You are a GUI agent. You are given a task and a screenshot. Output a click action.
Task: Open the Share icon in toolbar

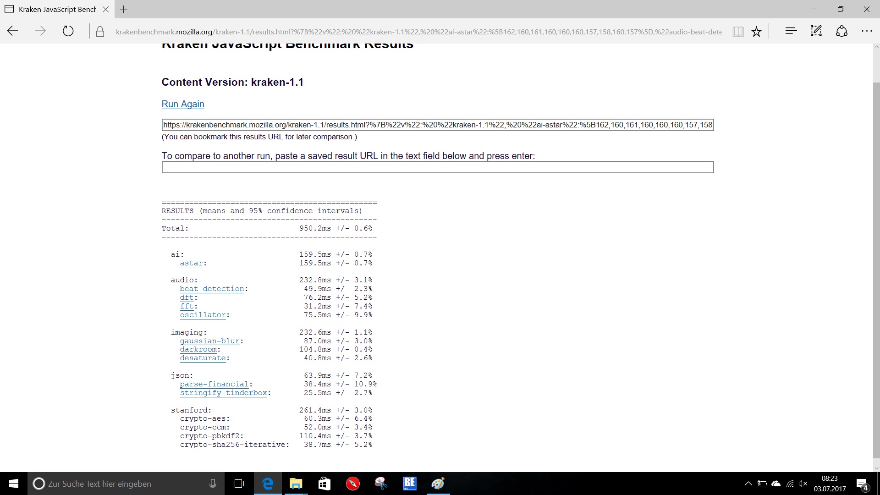[x=841, y=31]
